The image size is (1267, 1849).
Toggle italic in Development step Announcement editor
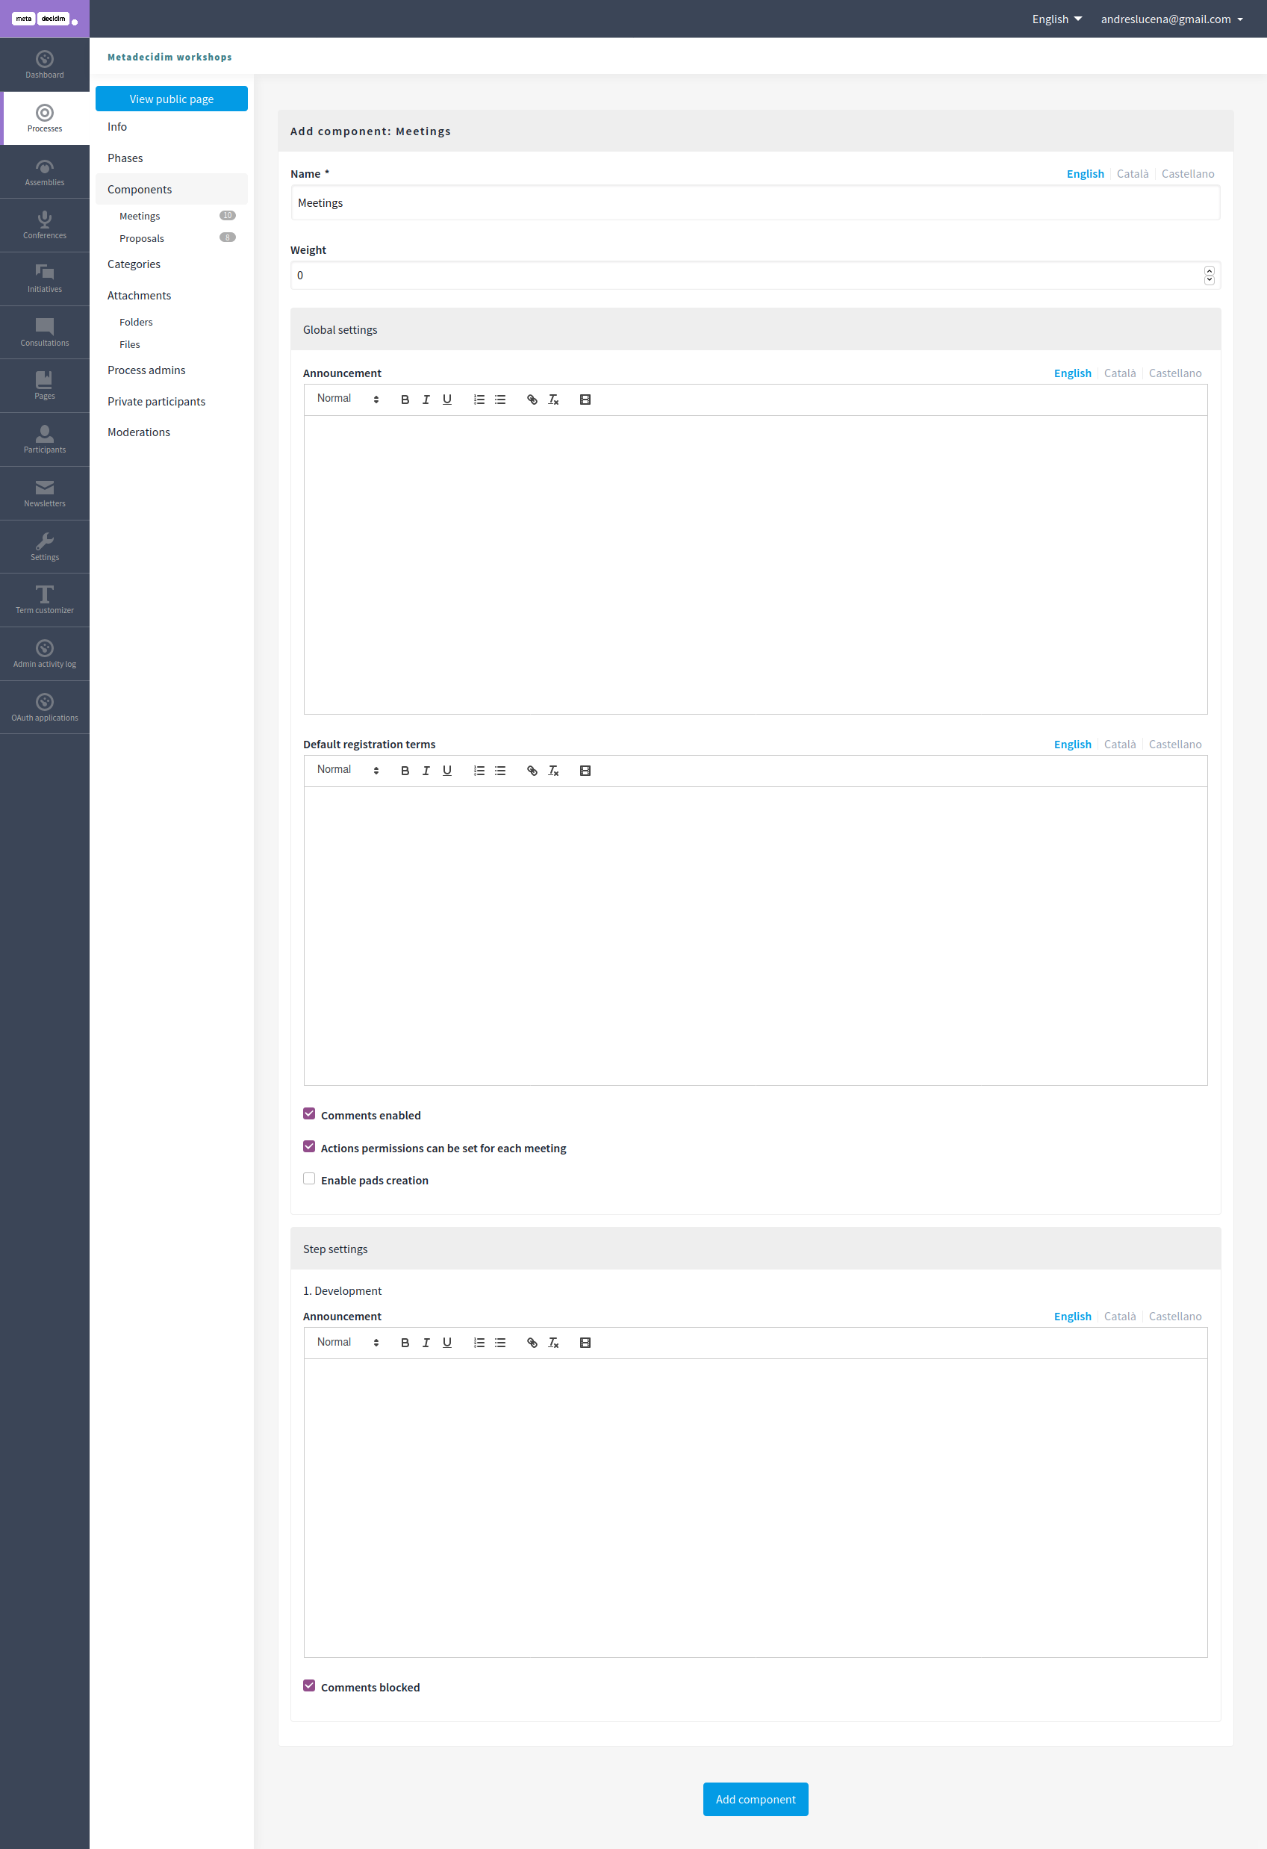pyautogui.click(x=426, y=1343)
